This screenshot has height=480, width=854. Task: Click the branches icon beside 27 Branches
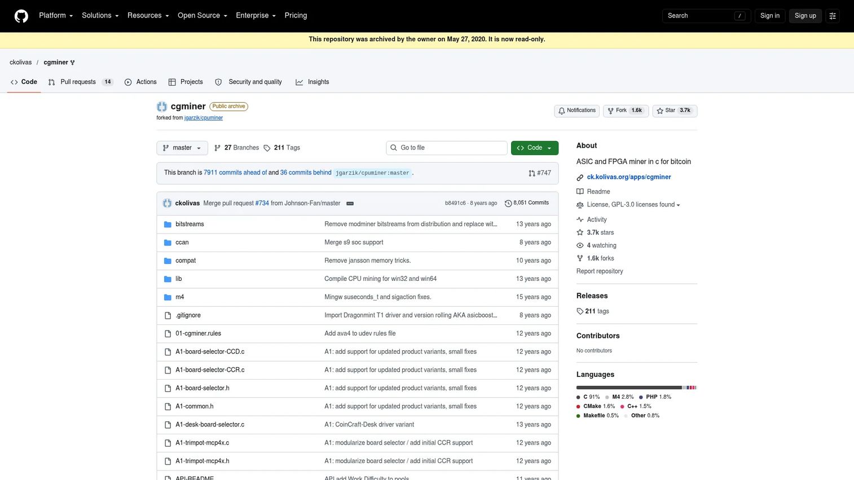(217, 148)
